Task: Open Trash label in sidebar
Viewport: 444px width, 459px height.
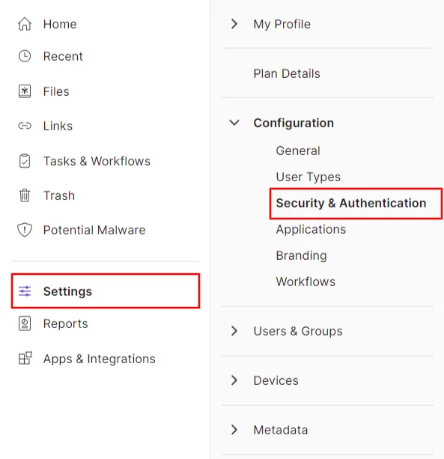Action: click(59, 195)
